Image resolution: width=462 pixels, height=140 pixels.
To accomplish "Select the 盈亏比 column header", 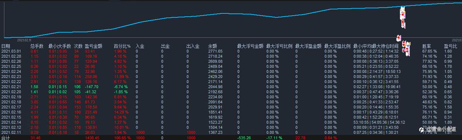I will [x=450, y=46].
